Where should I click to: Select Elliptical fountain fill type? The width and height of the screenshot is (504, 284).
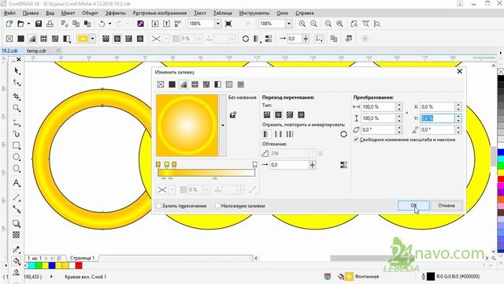[278, 114]
